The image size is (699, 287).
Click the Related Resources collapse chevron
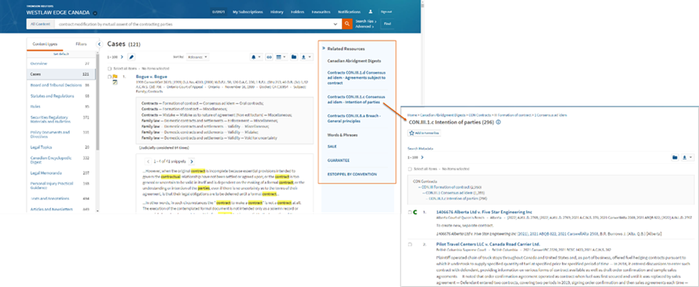point(323,48)
